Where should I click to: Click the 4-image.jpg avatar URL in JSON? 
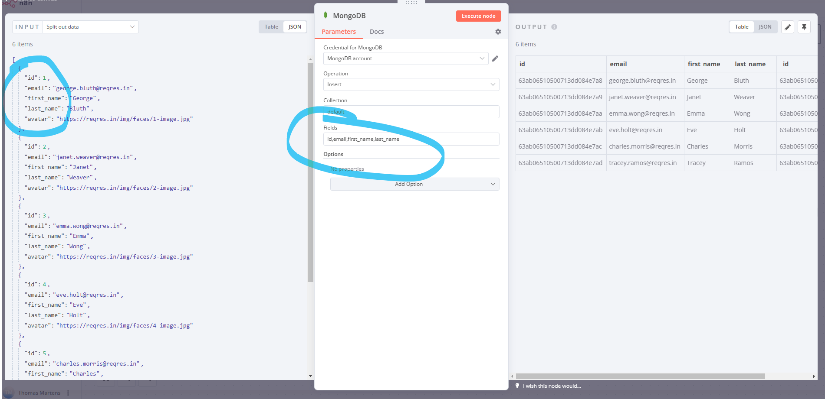click(x=125, y=326)
